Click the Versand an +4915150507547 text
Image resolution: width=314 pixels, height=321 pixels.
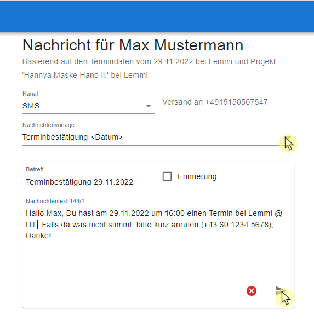point(215,102)
